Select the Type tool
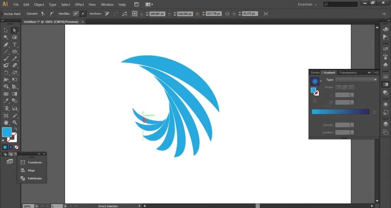The height and width of the screenshot is (208, 391). pos(14,45)
